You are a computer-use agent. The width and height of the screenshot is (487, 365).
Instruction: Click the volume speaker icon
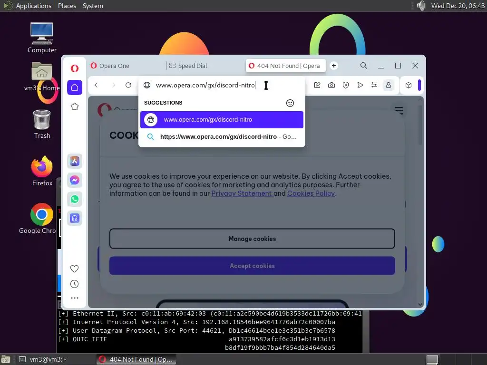(x=421, y=6)
